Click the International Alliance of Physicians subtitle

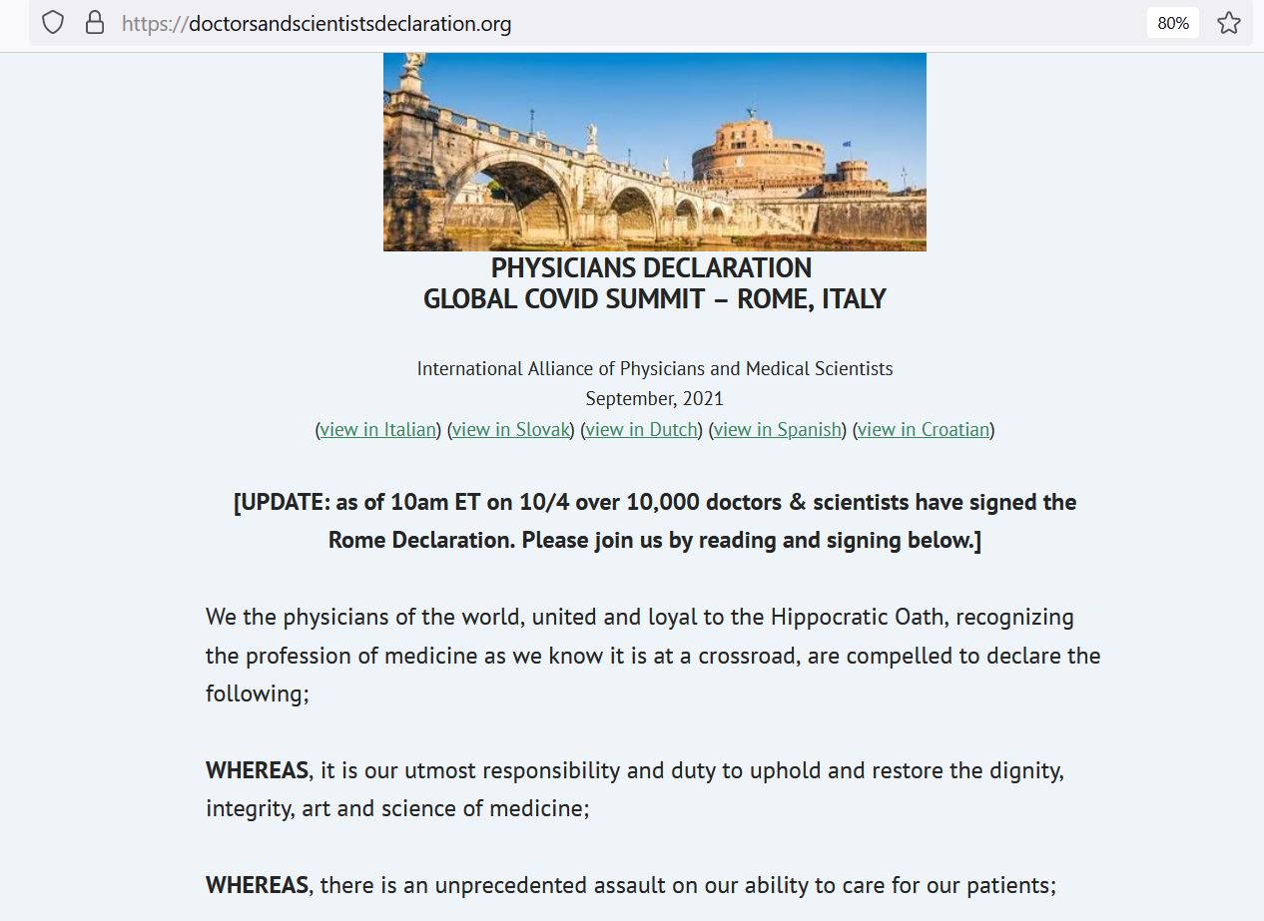[654, 369]
